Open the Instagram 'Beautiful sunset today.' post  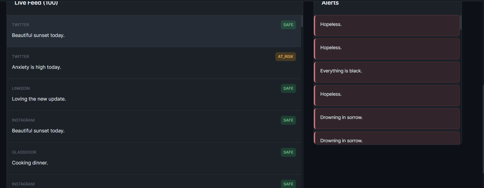[x=154, y=127]
